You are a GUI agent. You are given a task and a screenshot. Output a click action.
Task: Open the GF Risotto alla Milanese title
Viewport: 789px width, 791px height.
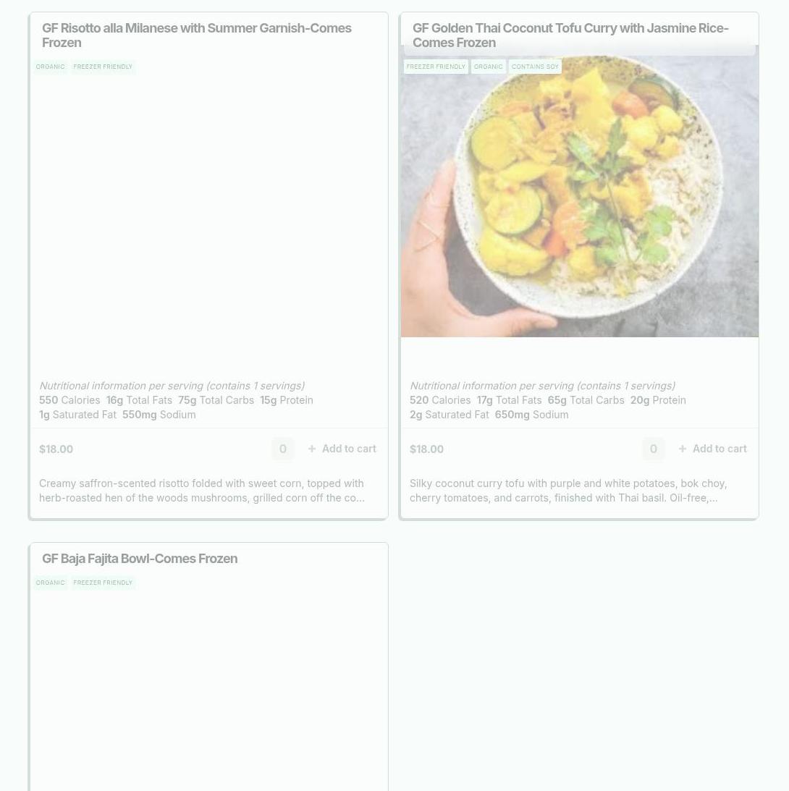[x=197, y=35]
